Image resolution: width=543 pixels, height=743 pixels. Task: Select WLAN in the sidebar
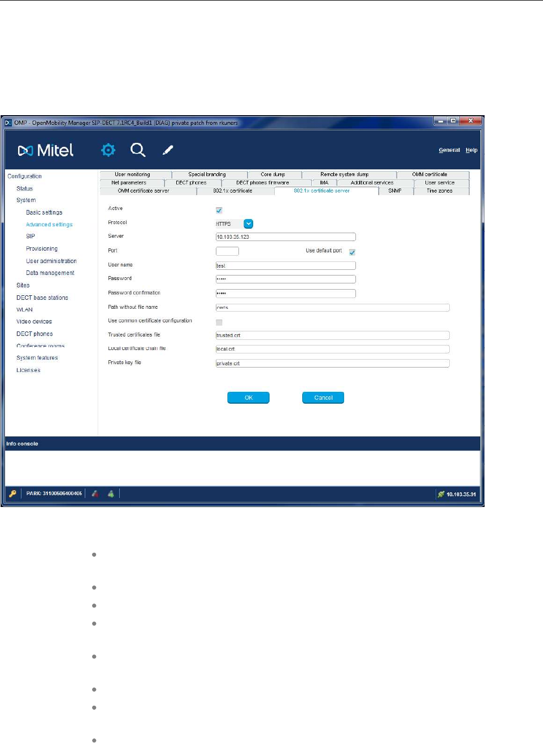pyautogui.click(x=25, y=309)
